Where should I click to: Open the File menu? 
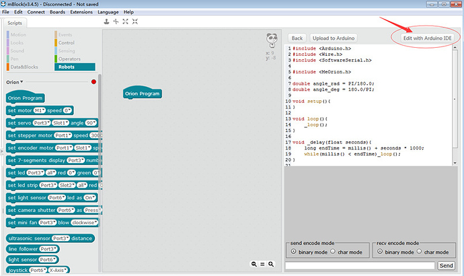(5, 12)
